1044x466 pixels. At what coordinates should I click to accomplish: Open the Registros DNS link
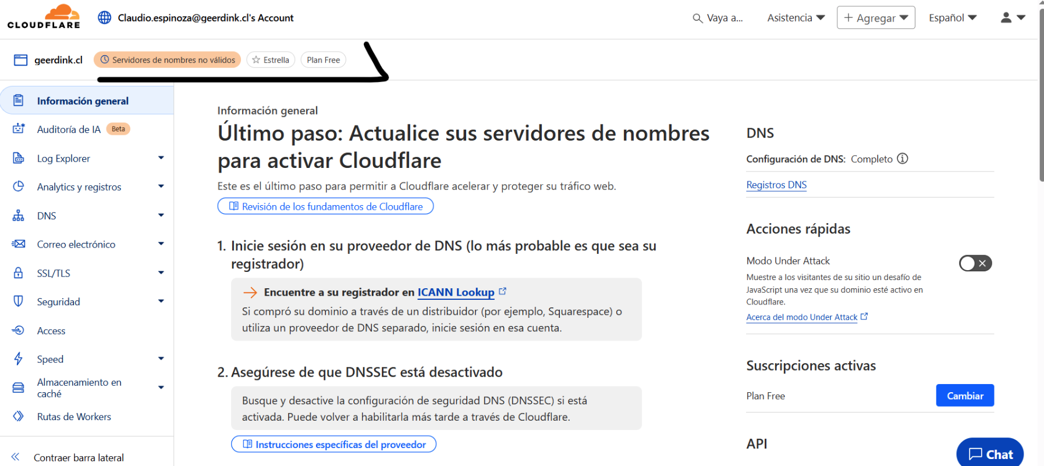776,185
